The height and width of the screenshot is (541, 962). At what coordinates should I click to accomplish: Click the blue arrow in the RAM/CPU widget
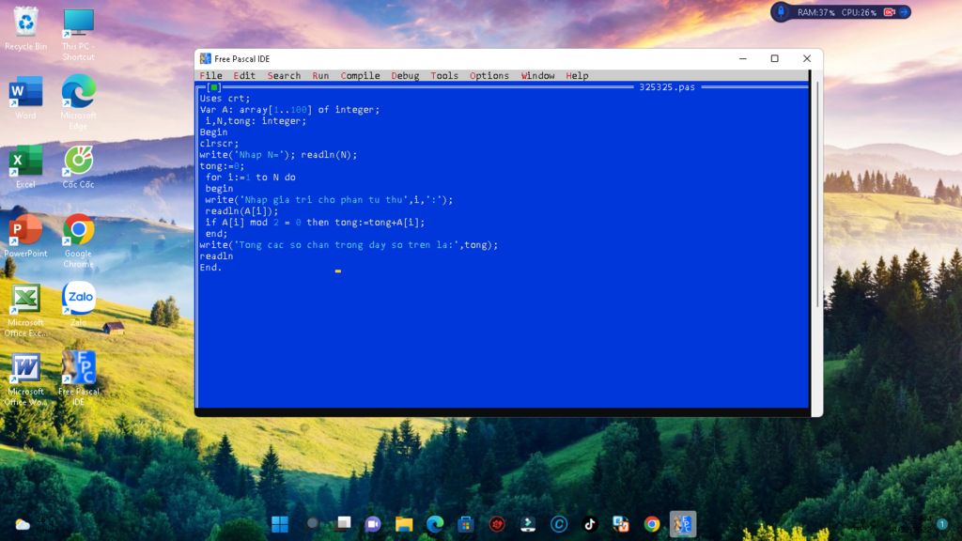[x=904, y=12]
